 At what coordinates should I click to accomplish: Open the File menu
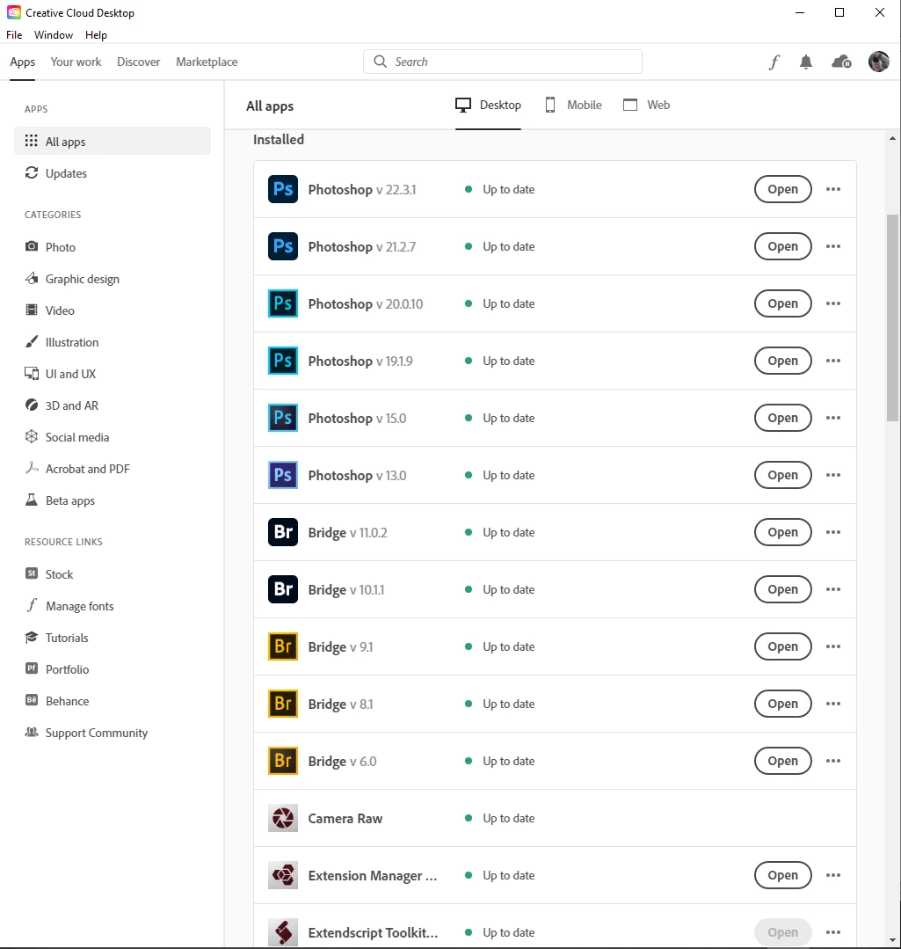point(14,34)
